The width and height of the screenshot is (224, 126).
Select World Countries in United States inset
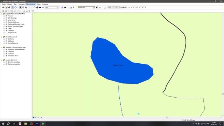[13, 43]
